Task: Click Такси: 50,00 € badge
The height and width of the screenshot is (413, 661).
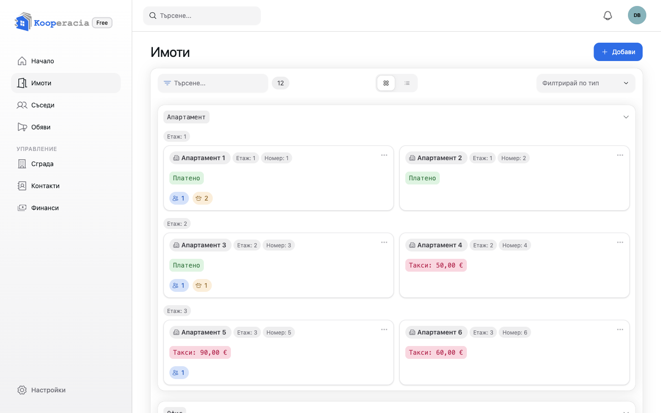Action: pos(436,265)
